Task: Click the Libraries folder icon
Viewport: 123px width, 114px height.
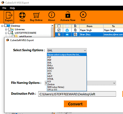Action: point(12,29)
